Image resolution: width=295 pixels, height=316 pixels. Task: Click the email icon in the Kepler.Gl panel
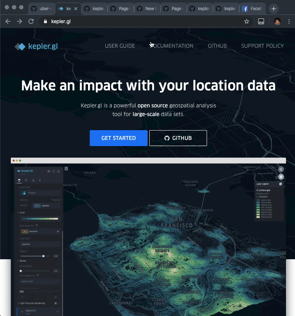[49, 171]
